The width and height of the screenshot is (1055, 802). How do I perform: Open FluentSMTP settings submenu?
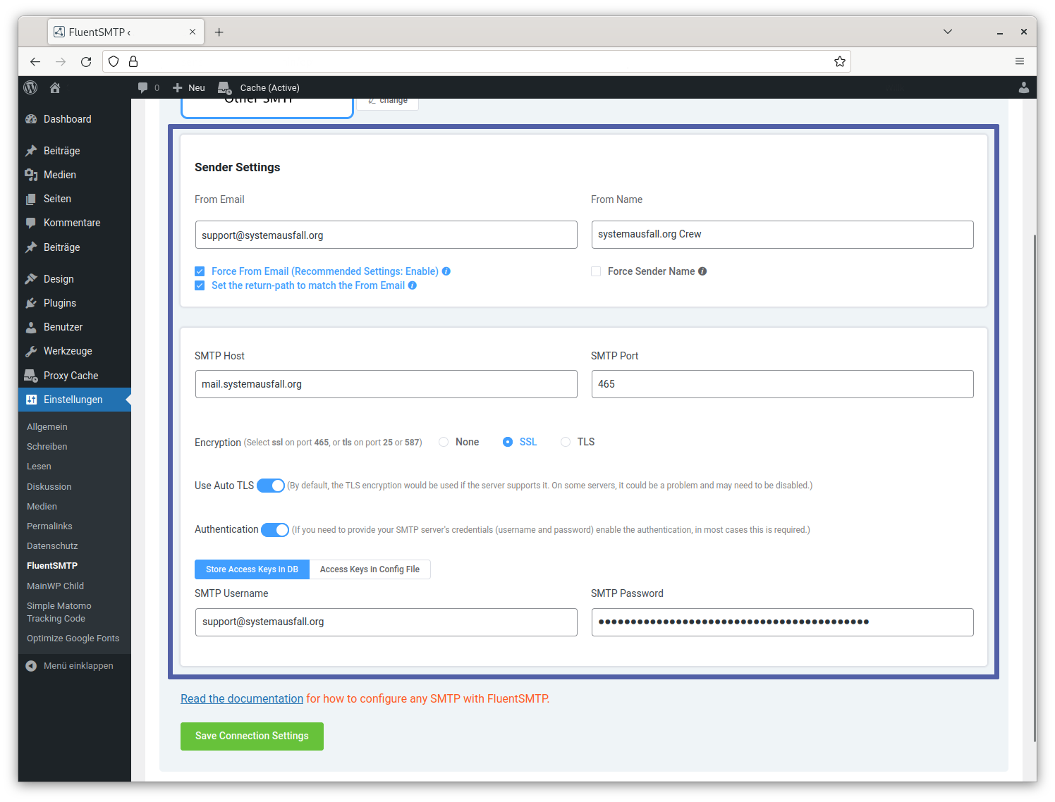tap(52, 566)
